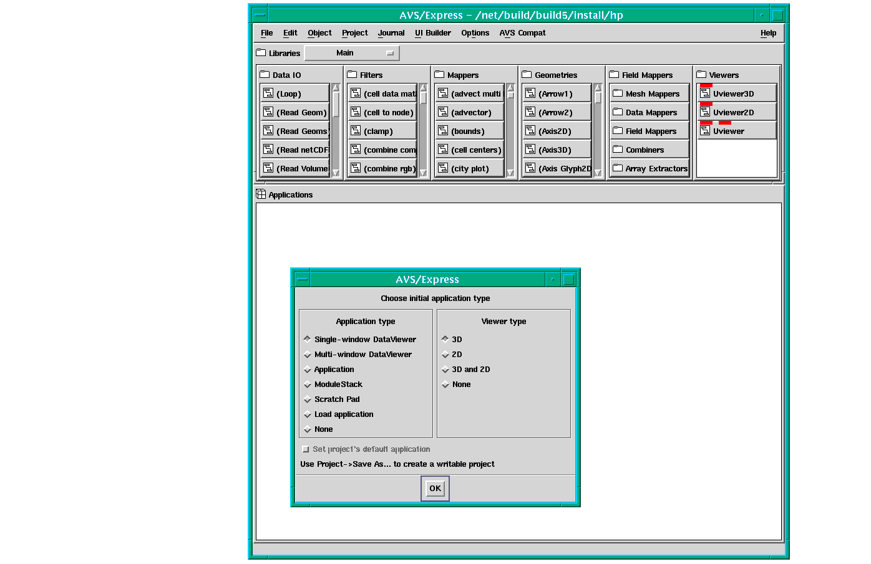Screen dimensions: 871x564
Task: Open the dialog's window menu button
Action: pyautogui.click(x=302, y=279)
